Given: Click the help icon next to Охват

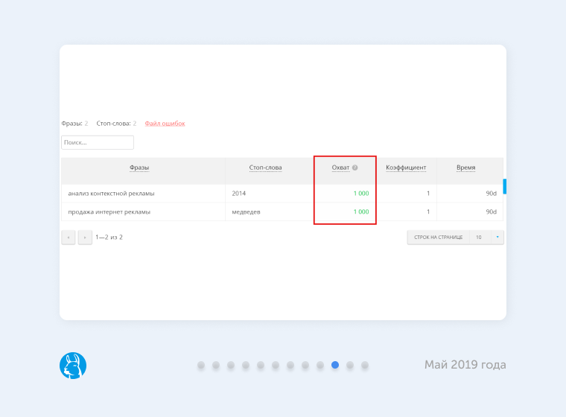Looking at the screenshot, I should click(x=355, y=168).
